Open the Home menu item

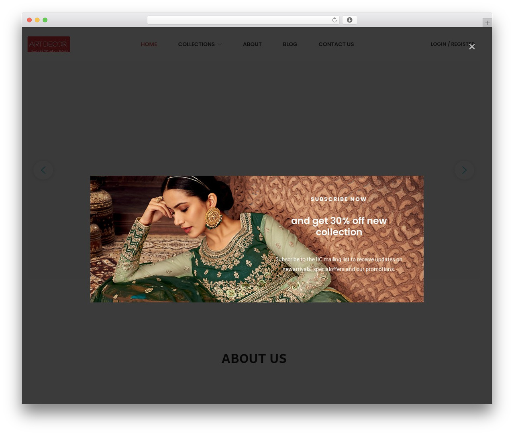pyautogui.click(x=149, y=44)
